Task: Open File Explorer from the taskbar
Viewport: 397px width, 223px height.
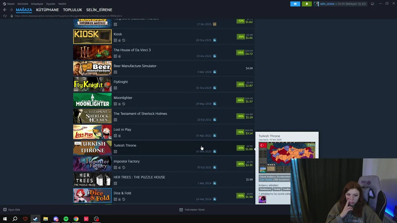Action: [x=46, y=219]
